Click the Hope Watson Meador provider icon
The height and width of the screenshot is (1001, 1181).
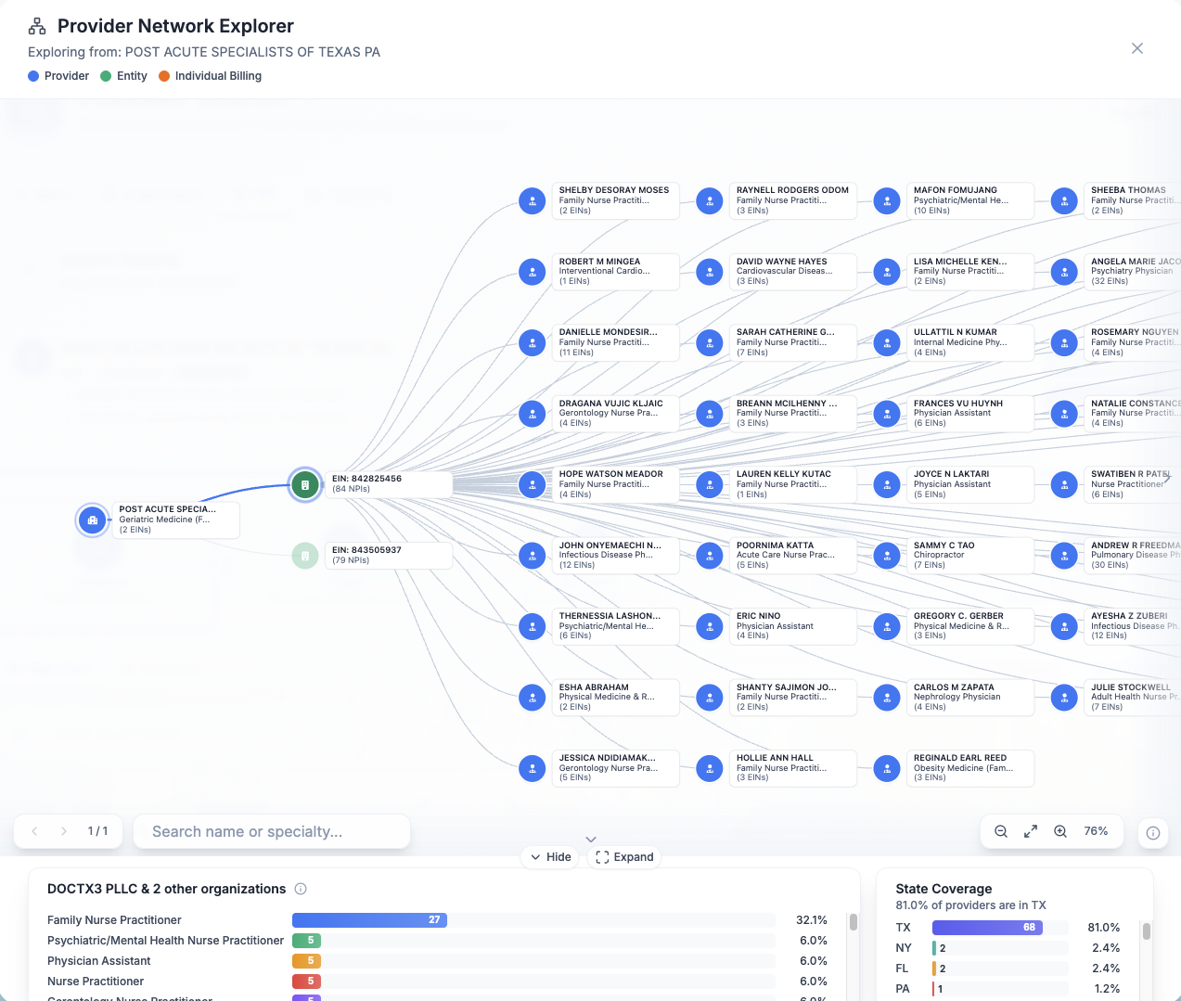tap(532, 484)
